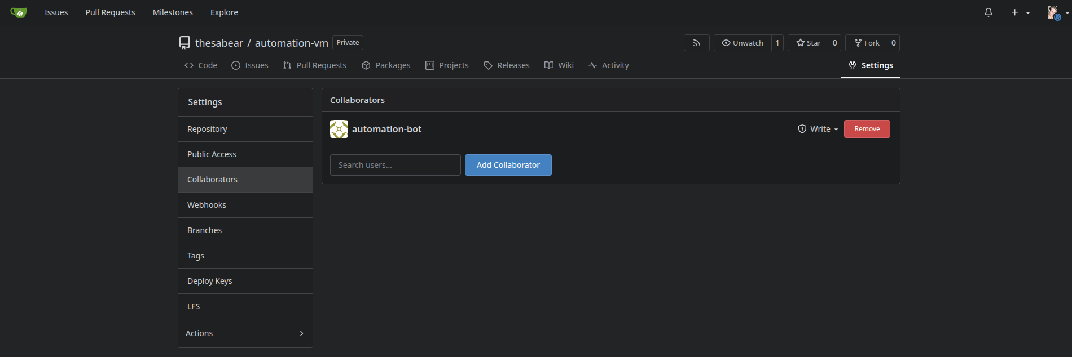Open Milestones in the top navigation
1072x357 pixels.
click(173, 12)
